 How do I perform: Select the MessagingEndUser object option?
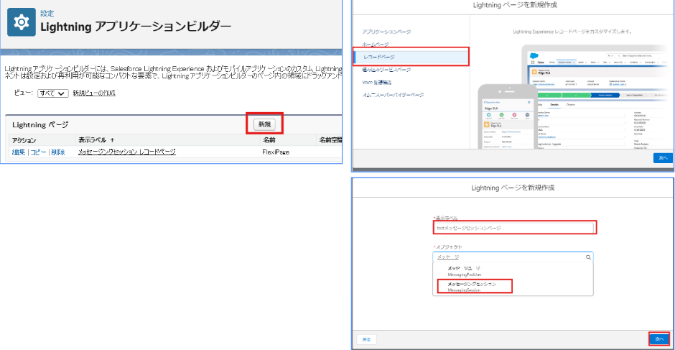pos(513,271)
